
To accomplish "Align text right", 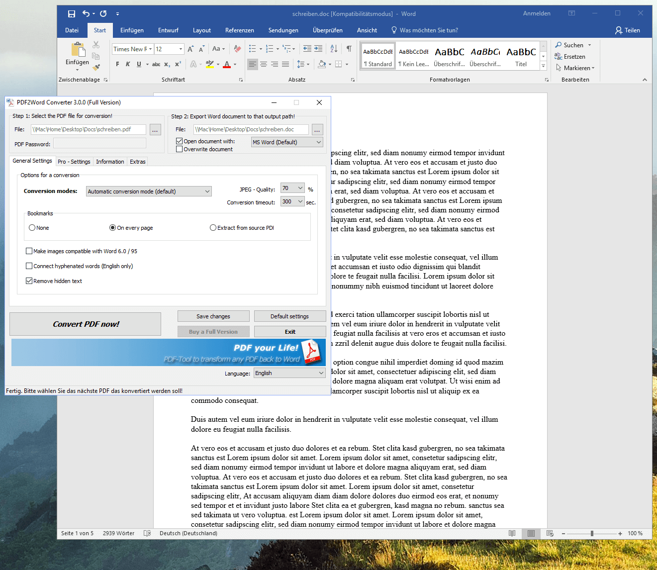I will coord(275,64).
